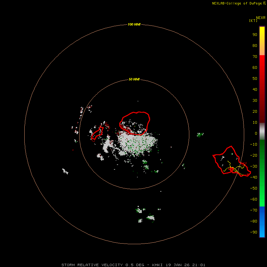Click the -20 value on the velocity scale

click(x=254, y=155)
